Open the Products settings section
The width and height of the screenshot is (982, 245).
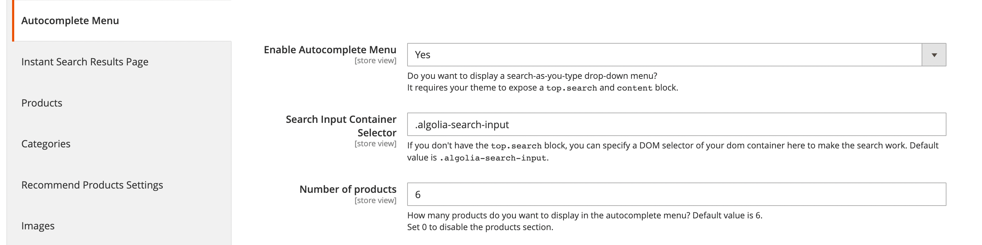point(42,103)
